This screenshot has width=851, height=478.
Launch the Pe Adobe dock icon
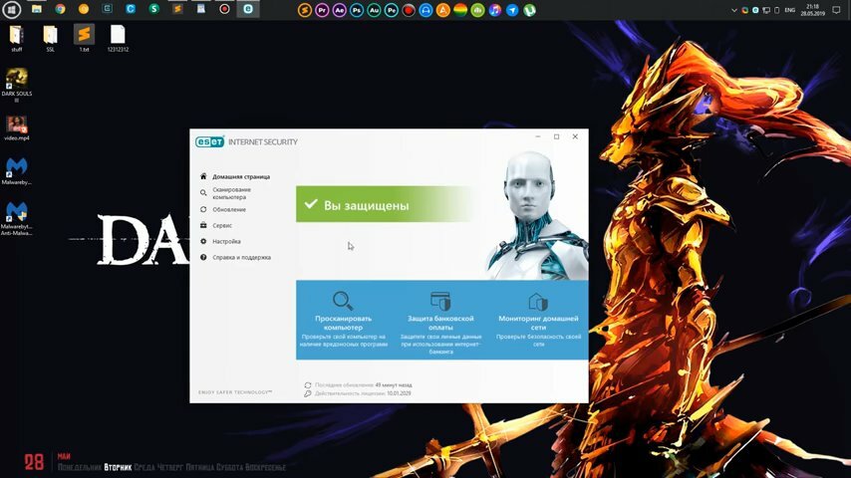point(392,10)
